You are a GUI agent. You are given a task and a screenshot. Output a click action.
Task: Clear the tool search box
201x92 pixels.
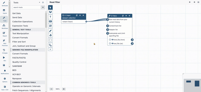43,7
